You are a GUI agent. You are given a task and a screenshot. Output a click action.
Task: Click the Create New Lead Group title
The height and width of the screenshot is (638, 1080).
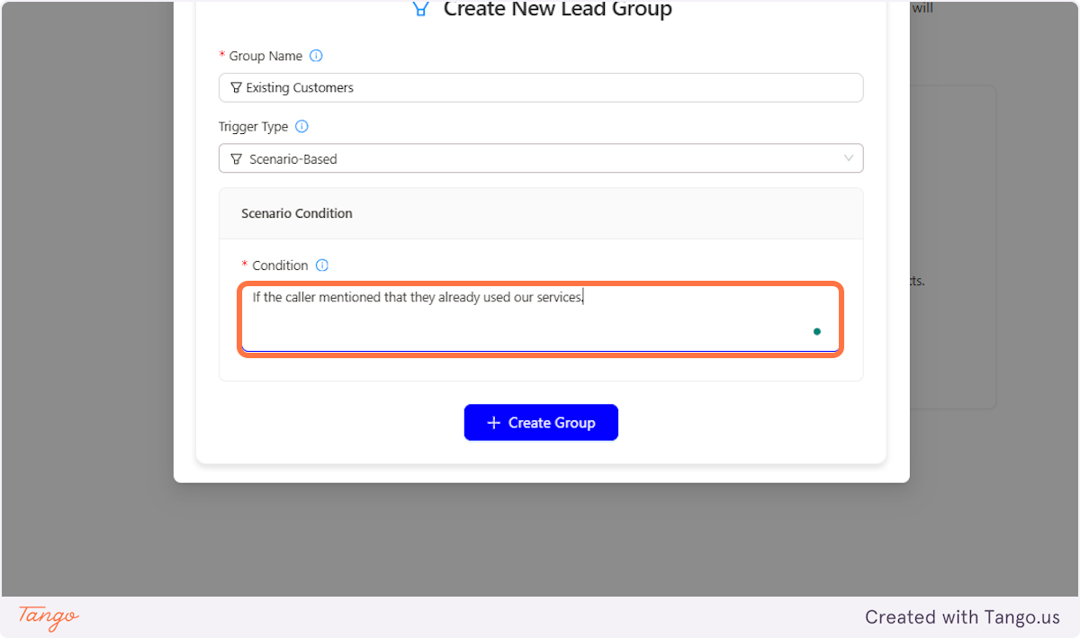coord(558,10)
